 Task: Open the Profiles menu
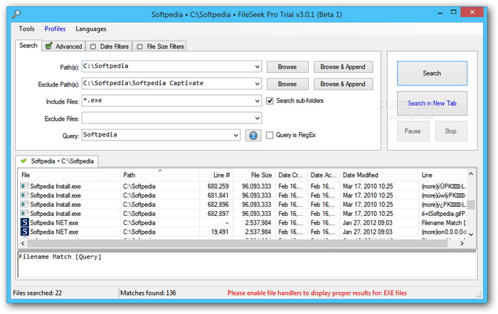click(x=55, y=29)
